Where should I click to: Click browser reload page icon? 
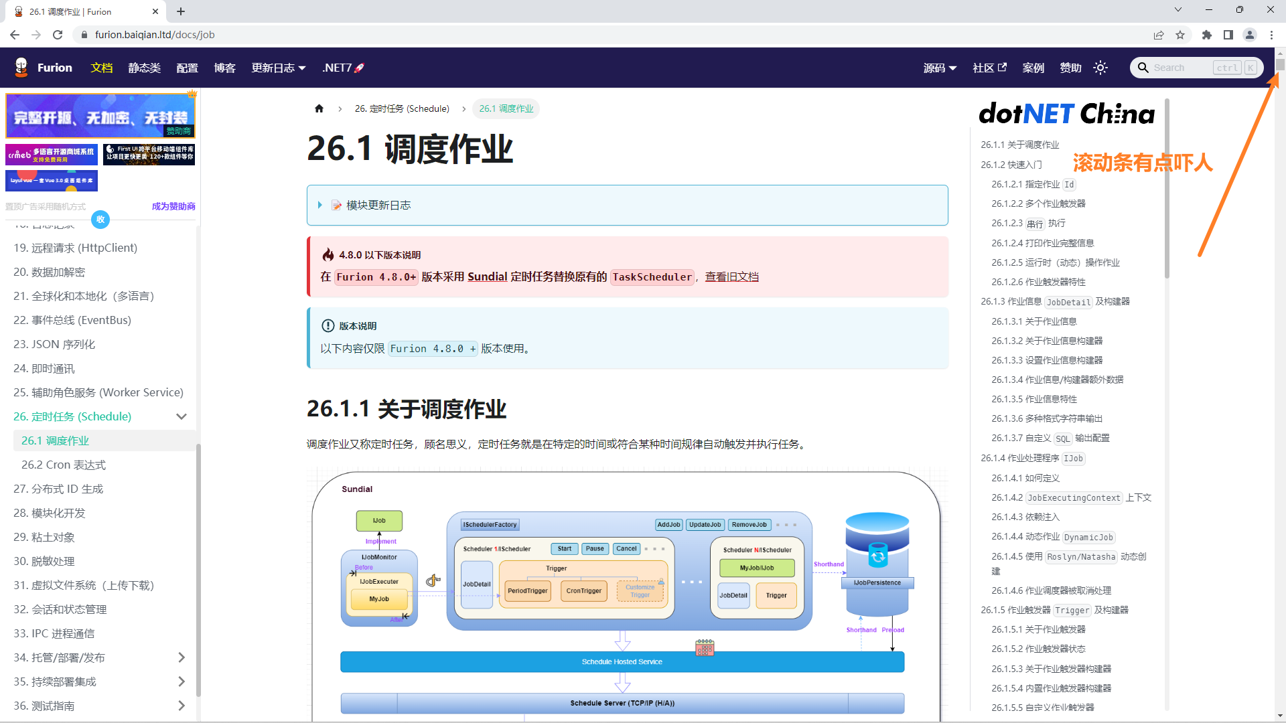point(58,35)
